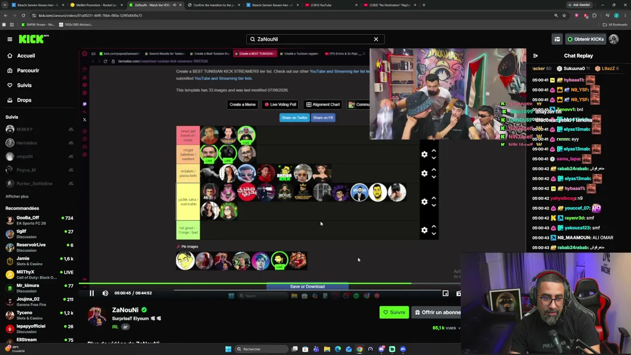Toggle theater mode icon on player
The width and height of the screenshot is (631, 355).
click(x=445, y=293)
